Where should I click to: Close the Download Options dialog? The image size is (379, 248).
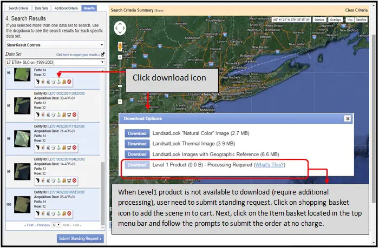point(348,118)
